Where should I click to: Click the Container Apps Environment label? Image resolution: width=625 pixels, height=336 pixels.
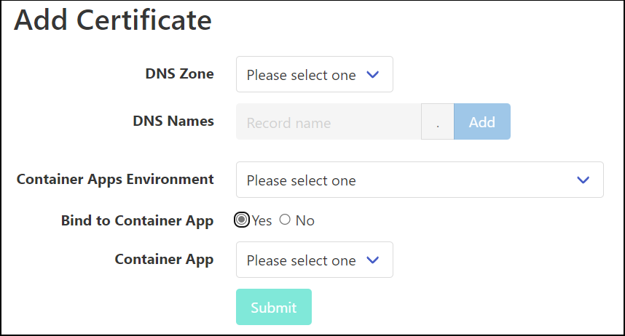(x=115, y=179)
